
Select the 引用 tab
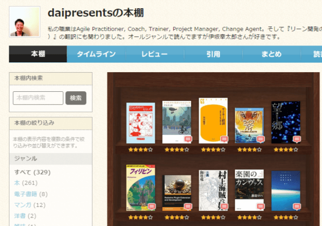(213, 54)
